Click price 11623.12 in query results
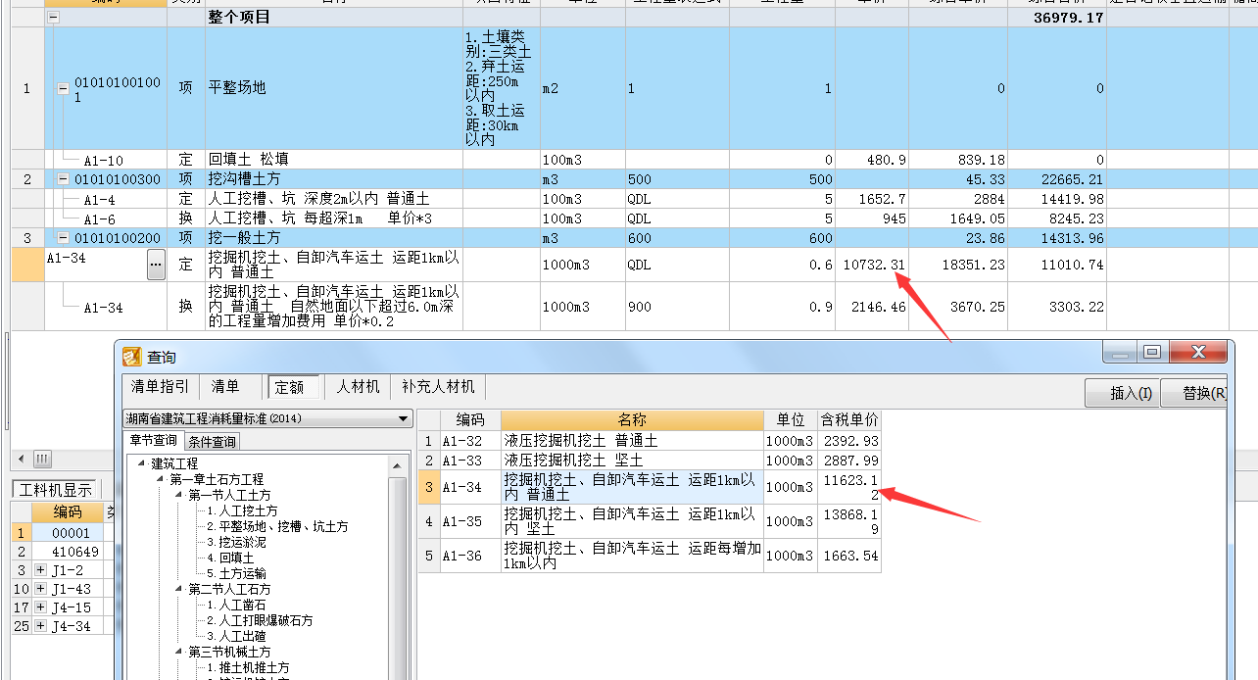This screenshot has height=680, width=1258. 849,487
